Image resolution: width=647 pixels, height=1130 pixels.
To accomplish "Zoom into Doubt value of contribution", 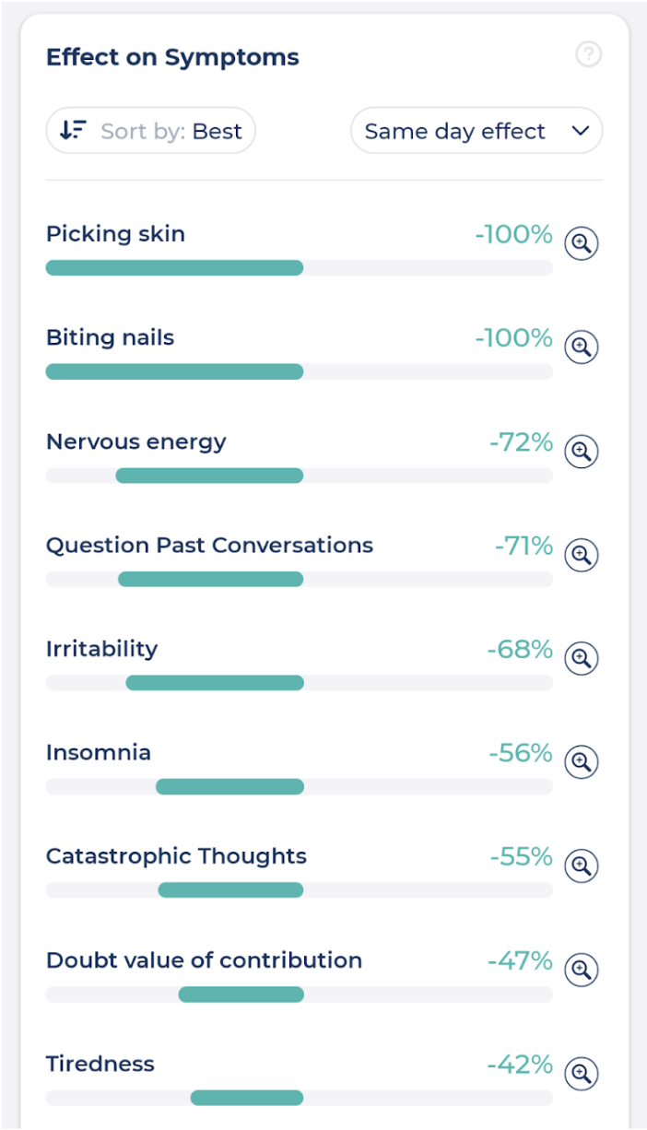I will (x=581, y=970).
